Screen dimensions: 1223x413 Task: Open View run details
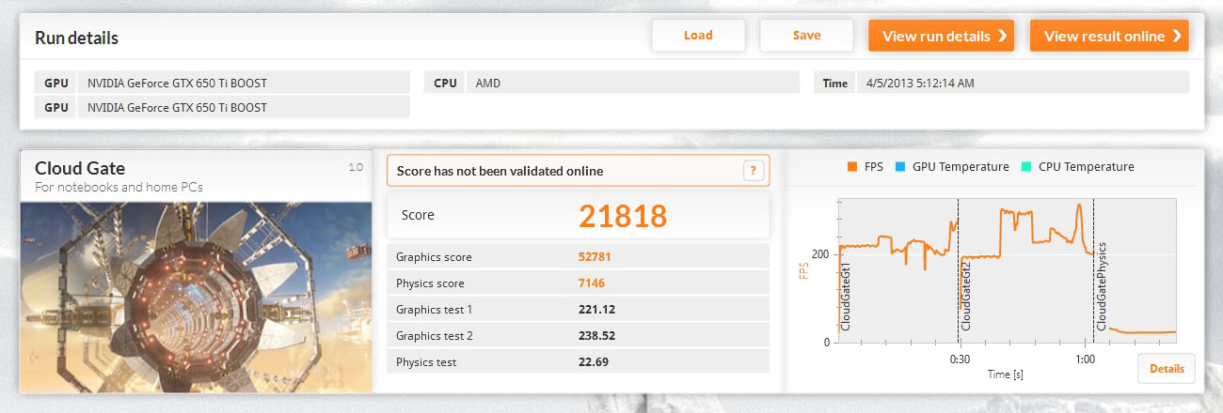point(941,36)
